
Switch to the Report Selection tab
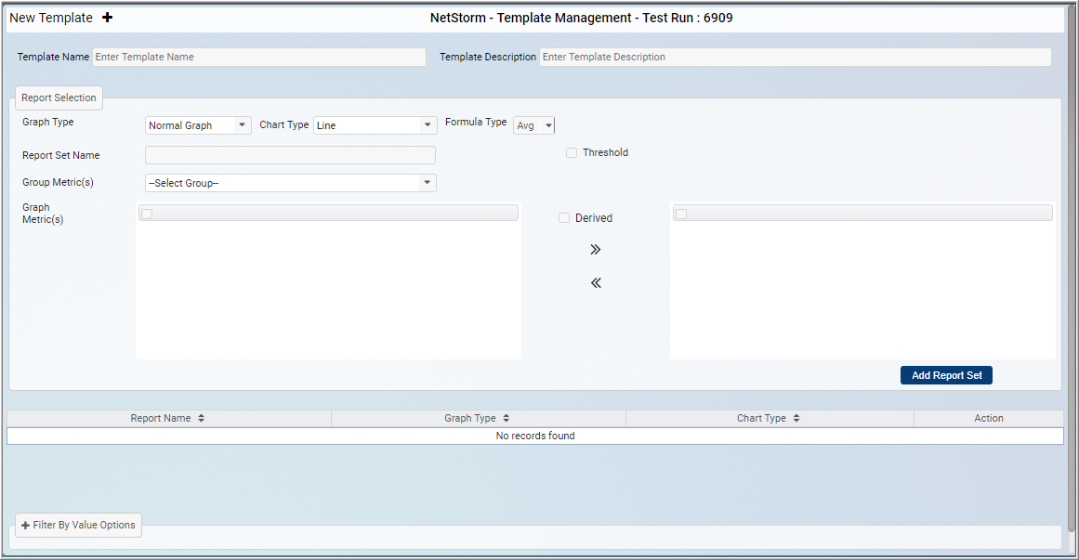[x=59, y=98]
